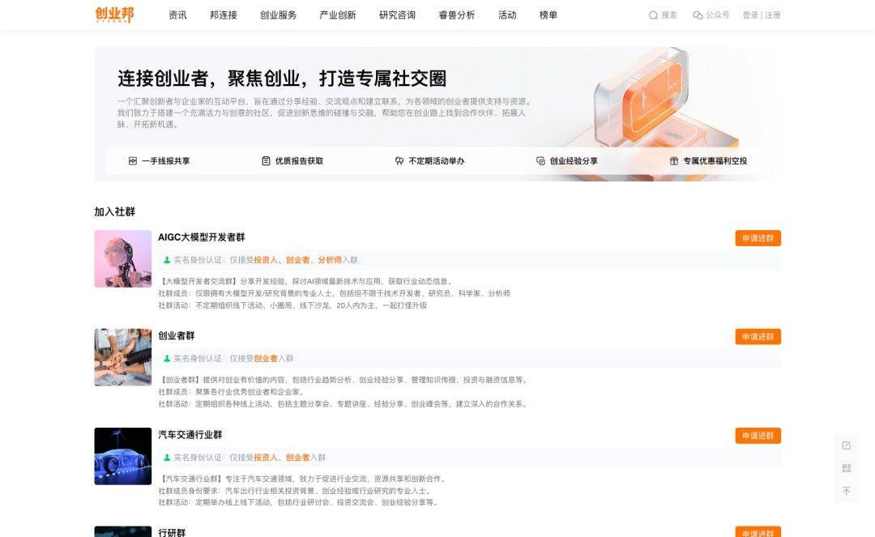This screenshot has width=875, height=537.
Task: Click 申请进群 for 汽车交通行业群
Action: 758,435
